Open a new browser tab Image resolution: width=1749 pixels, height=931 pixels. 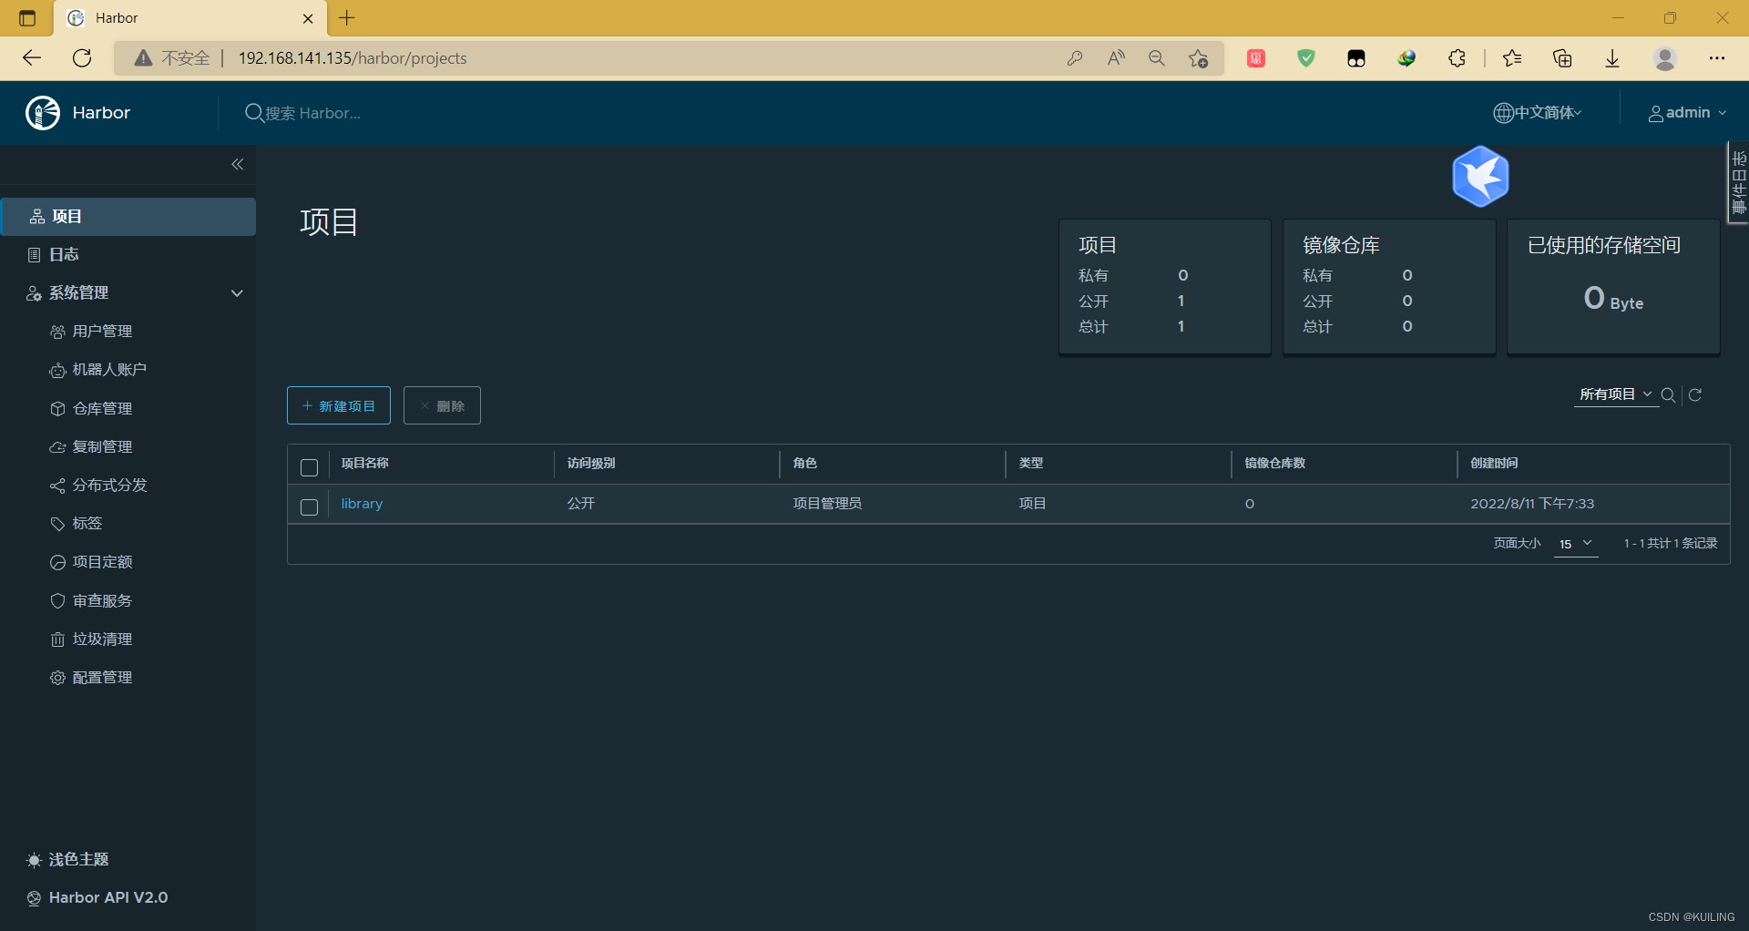click(347, 18)
